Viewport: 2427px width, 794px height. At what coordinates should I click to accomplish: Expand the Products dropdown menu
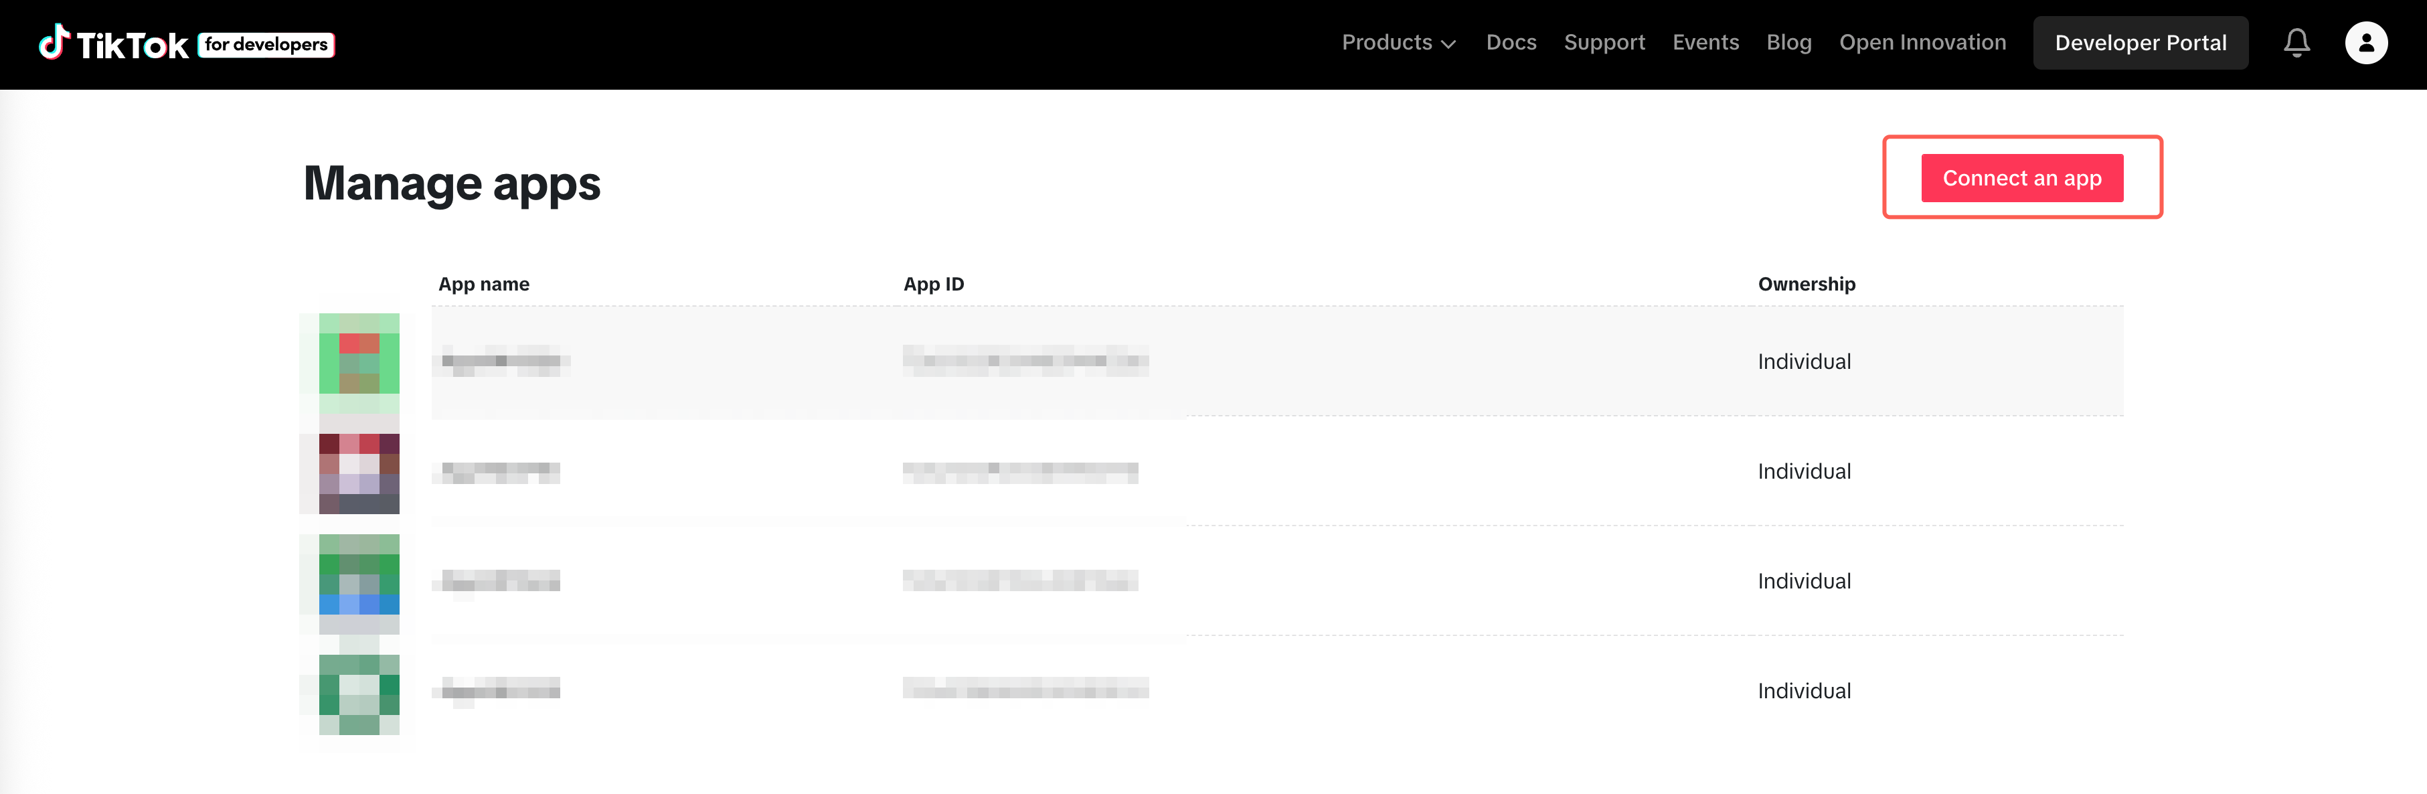(1386, 44)
